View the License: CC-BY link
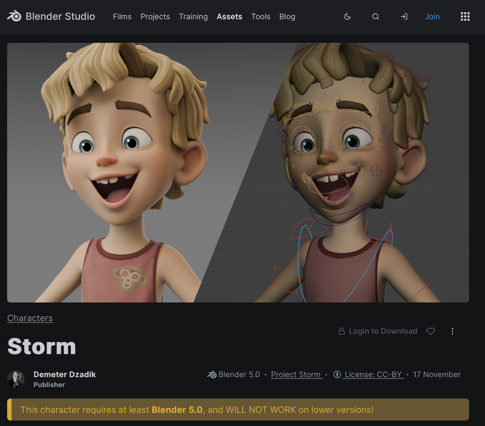The width and height of the screenshot is (485, 426). (369, 374)
